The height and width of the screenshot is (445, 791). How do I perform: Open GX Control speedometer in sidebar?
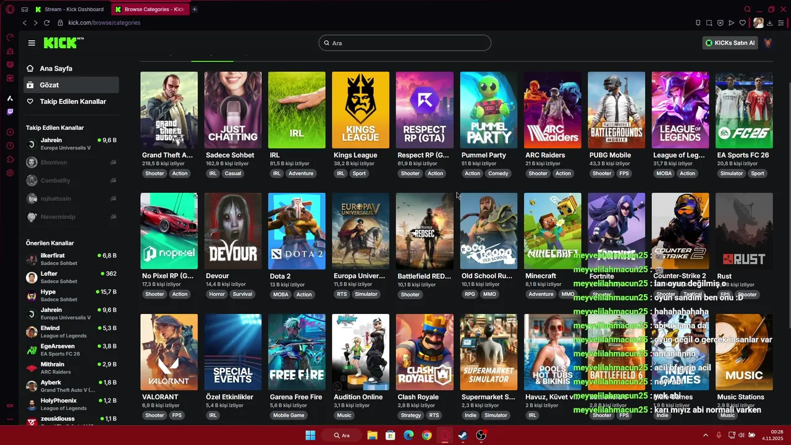[x=10, y=37]
